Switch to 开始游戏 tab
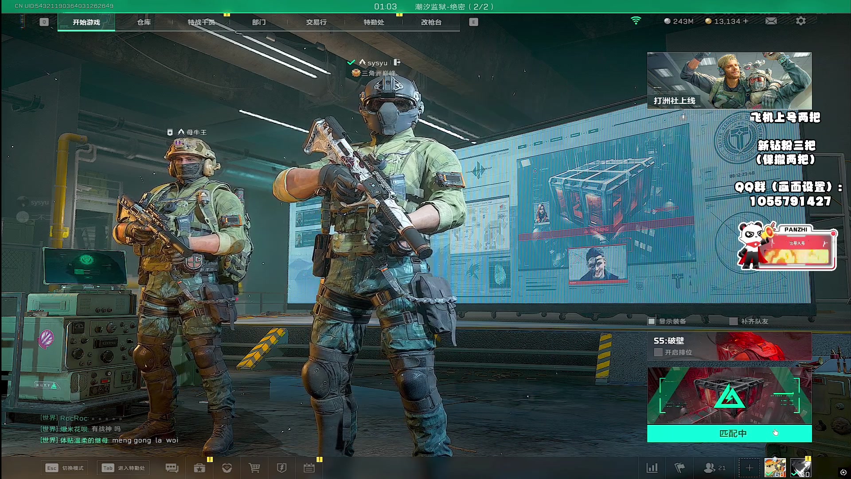Image resolution: width=851 pixels, height=479 pixels. 86,22
